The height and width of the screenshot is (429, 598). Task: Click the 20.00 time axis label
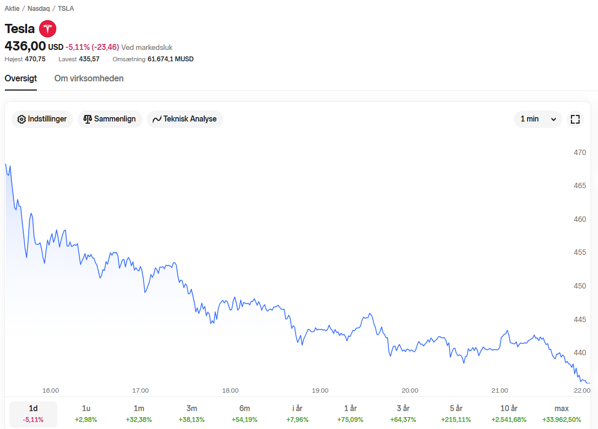tap(410, 390)
